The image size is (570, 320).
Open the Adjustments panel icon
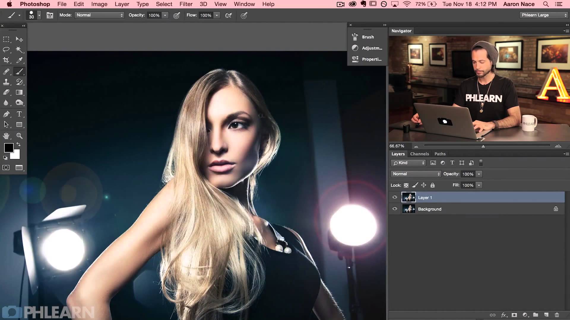355,48
